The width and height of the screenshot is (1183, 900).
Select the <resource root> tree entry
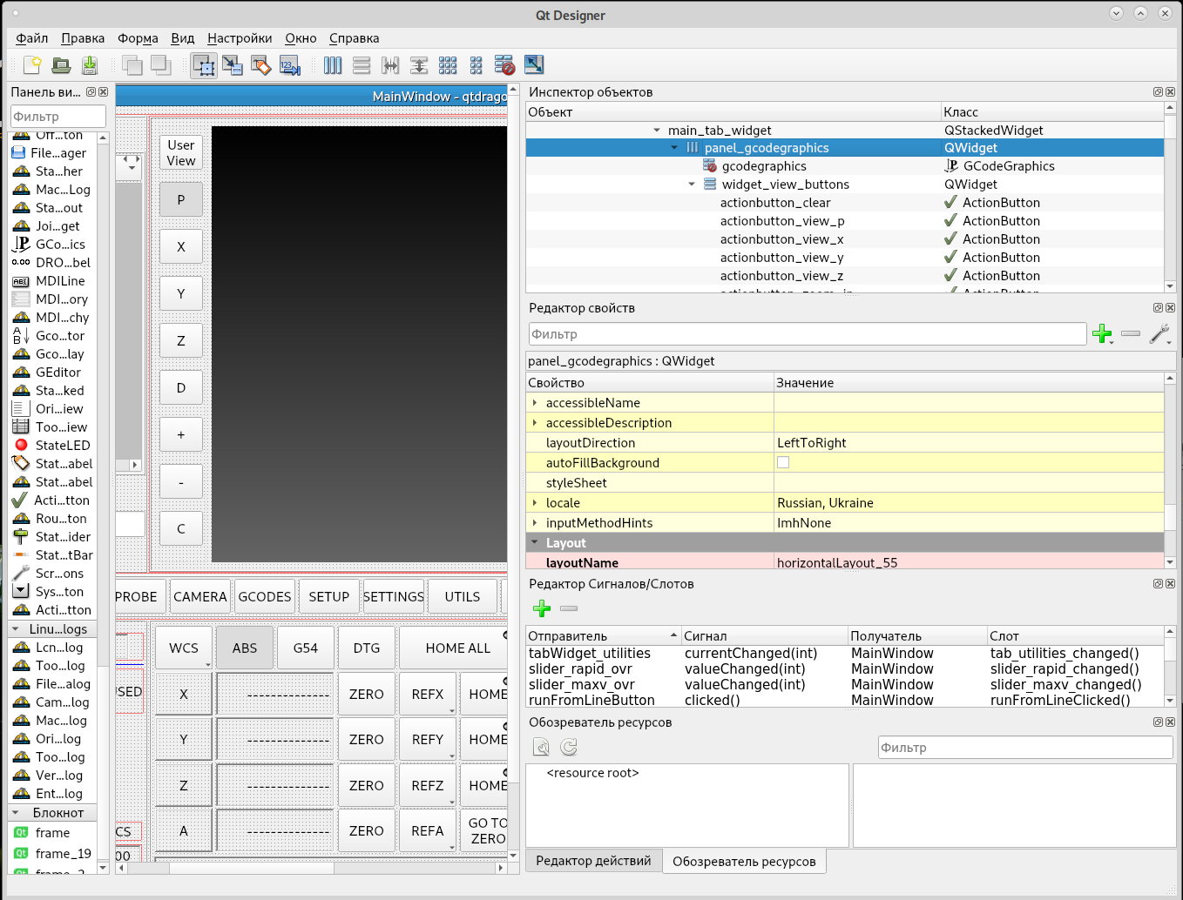pyautogui.click(x=592, y=773)
